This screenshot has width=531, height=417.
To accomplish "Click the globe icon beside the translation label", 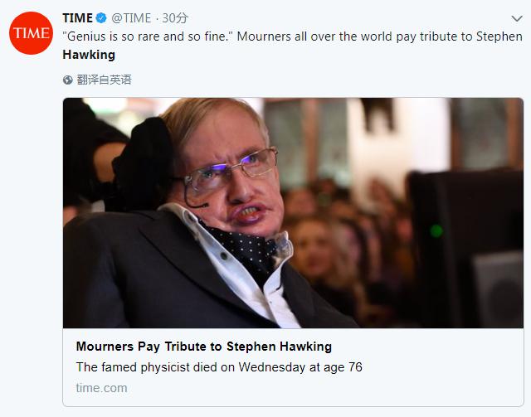I will tap(68, 80).
